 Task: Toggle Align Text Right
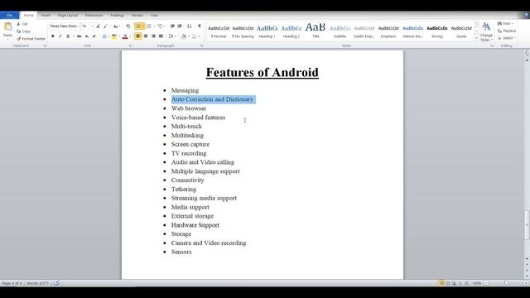point(153,36)
